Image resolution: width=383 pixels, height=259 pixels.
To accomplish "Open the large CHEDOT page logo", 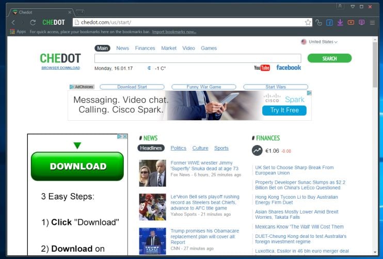I will click(60, 58).
